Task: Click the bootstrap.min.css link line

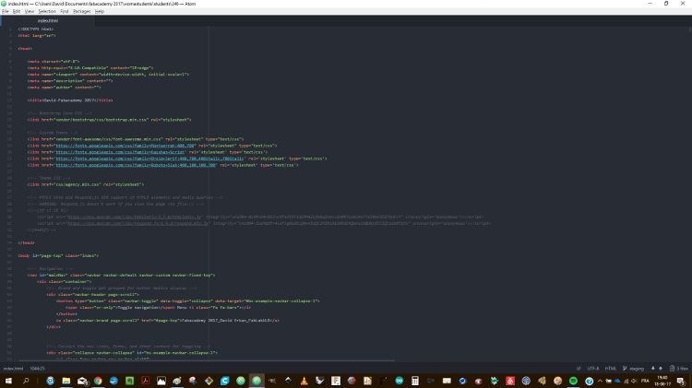Action: [110, 120]
